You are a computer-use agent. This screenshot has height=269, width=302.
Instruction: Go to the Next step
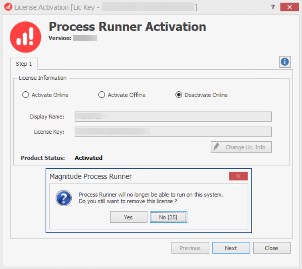pos(231,248)
